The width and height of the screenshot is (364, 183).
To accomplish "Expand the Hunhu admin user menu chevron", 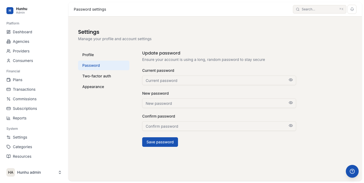I will tap(60, 172).
